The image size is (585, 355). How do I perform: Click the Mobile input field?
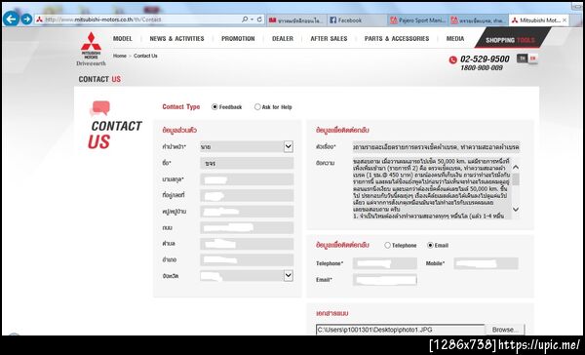coord(486,263)
